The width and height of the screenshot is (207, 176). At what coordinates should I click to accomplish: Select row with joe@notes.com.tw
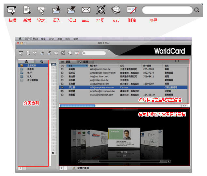[123, 80]
